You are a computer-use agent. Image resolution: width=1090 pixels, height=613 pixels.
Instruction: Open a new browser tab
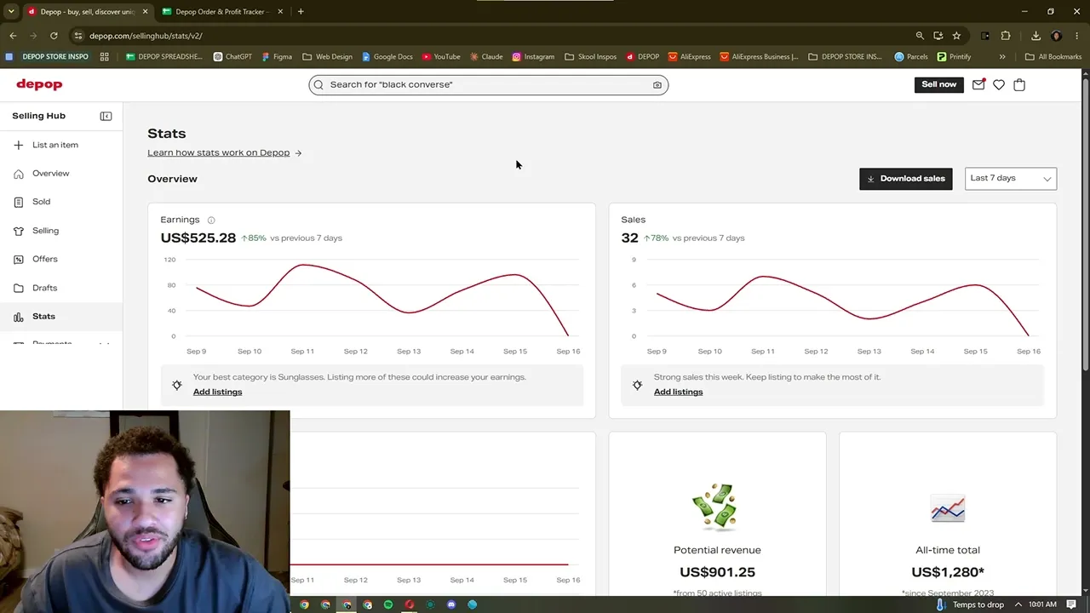[301, 12]
